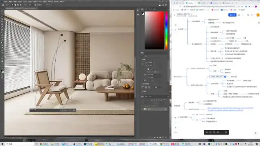Select the Move tool in Photoshop toolbar
260x146 pixels.
pos(2,11)
